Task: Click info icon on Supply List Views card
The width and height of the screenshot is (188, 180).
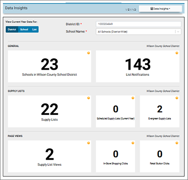Action: [88, 143]
